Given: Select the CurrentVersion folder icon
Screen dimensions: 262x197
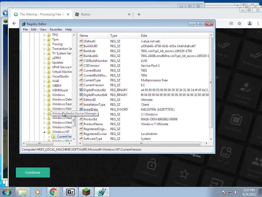Looking at the screenshot, I should (54, 136).
